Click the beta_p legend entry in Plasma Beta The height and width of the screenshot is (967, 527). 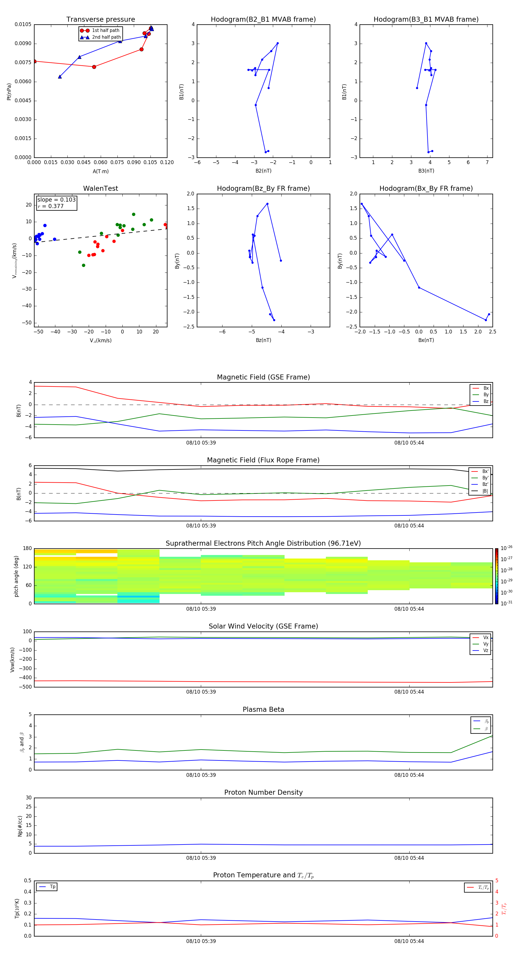481,721
